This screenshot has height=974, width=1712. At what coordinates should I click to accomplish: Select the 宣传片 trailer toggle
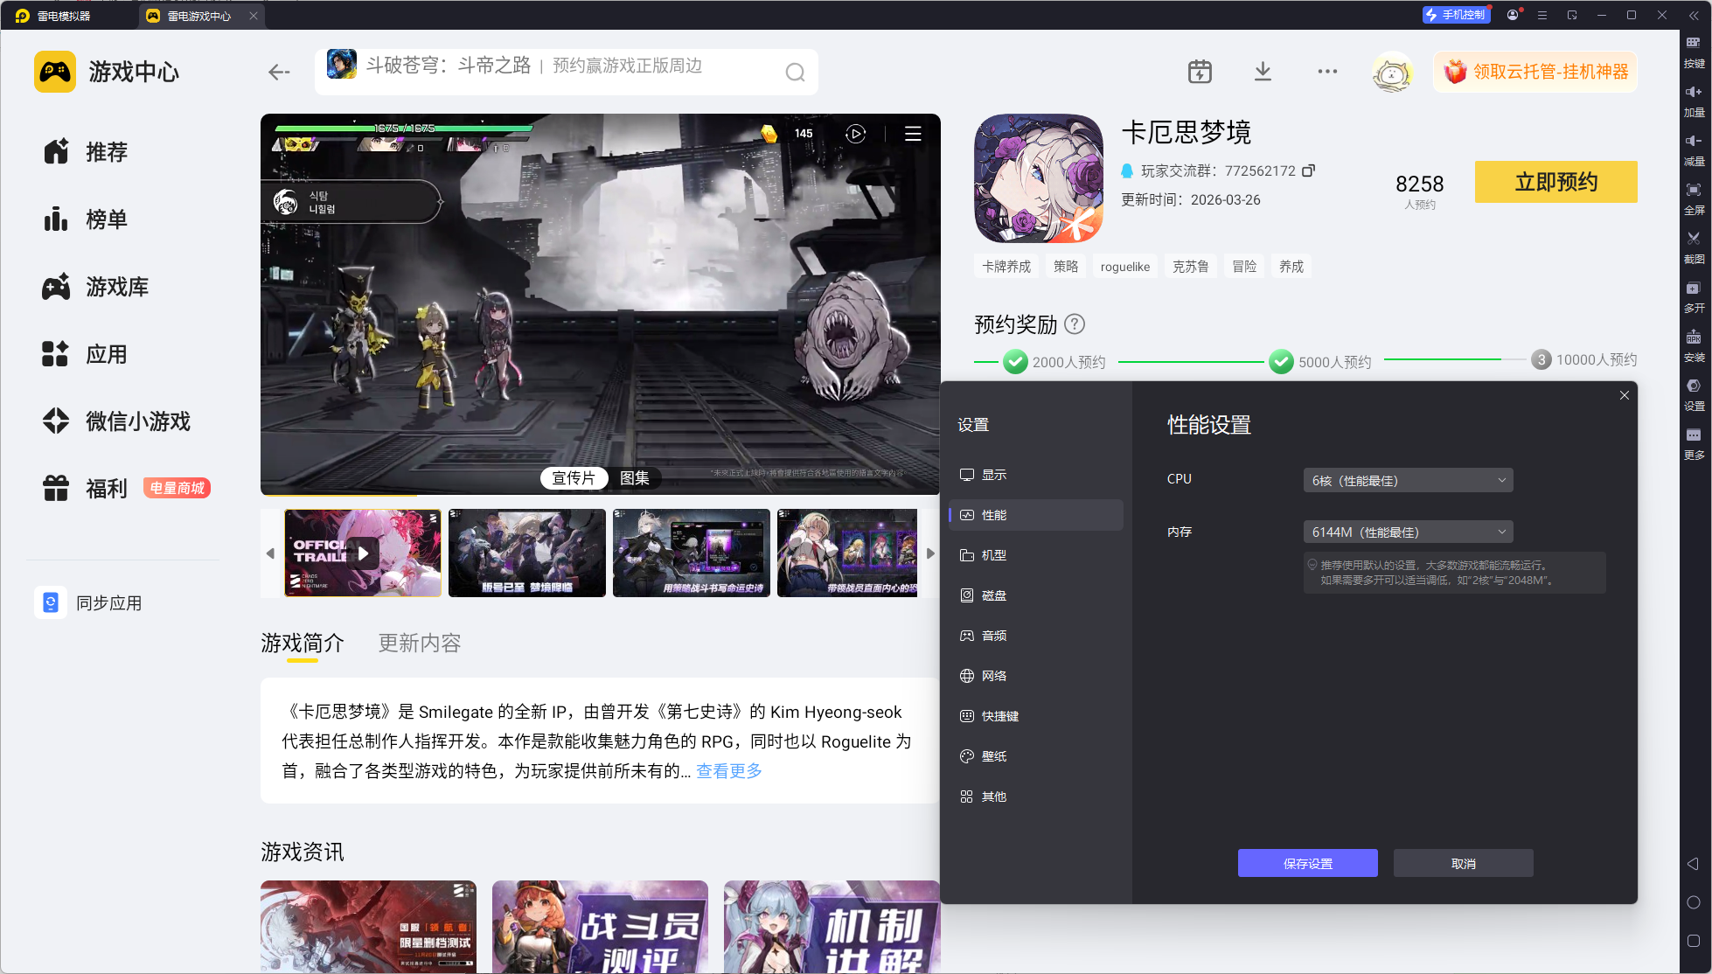574,478
